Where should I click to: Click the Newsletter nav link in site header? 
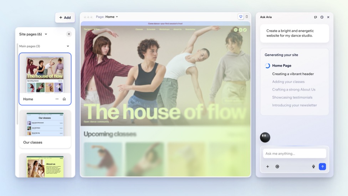(x=190, y=29)
